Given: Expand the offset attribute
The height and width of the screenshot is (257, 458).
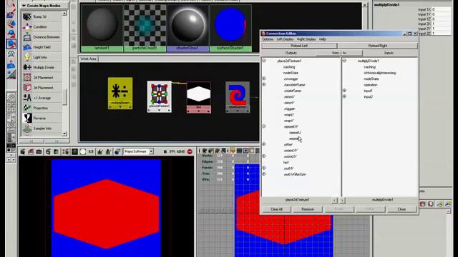Looking at the screenshot, I should (264, 144).
